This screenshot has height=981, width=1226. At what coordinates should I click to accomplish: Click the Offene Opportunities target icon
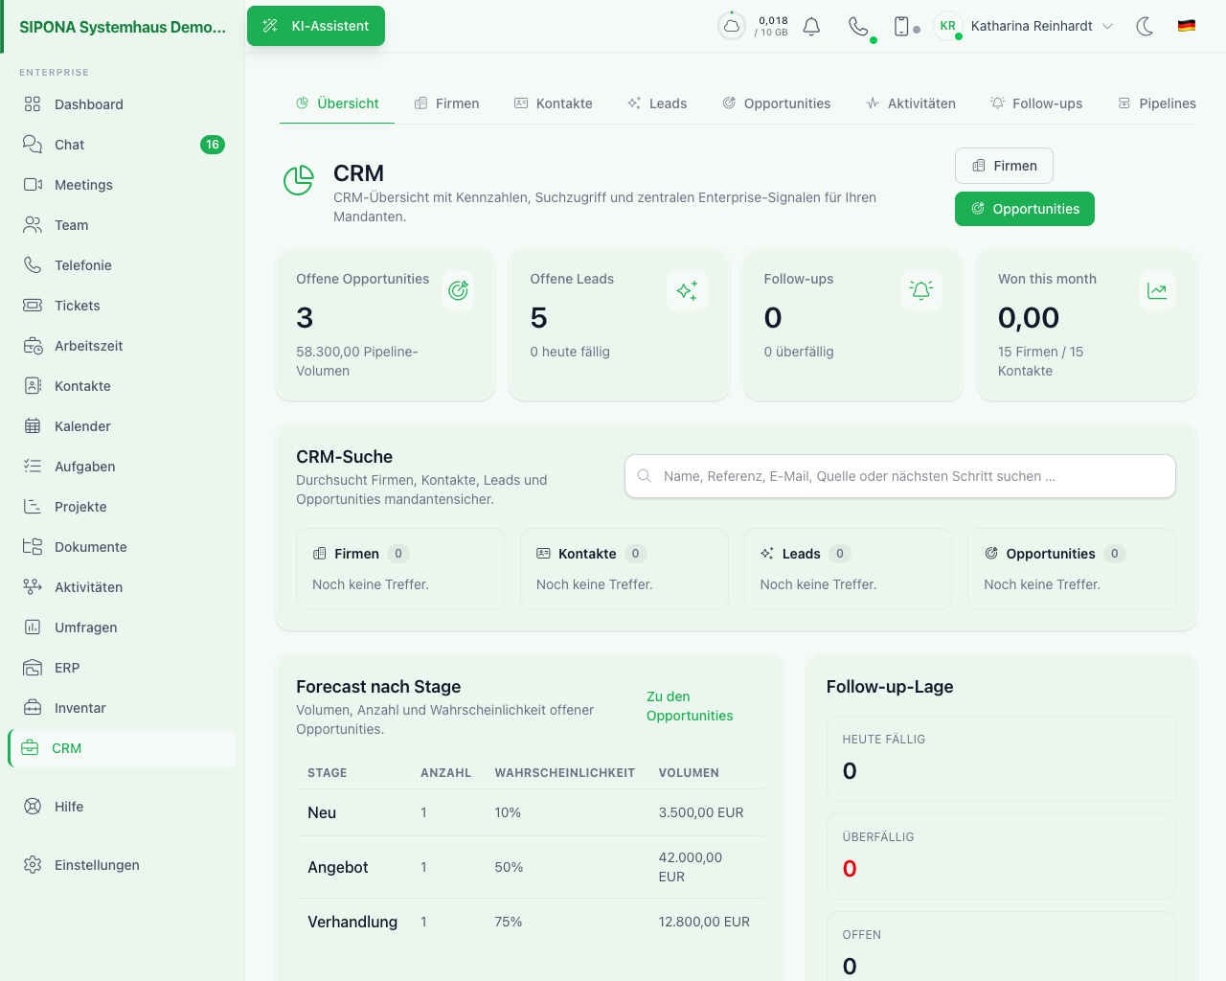[458, 290]
